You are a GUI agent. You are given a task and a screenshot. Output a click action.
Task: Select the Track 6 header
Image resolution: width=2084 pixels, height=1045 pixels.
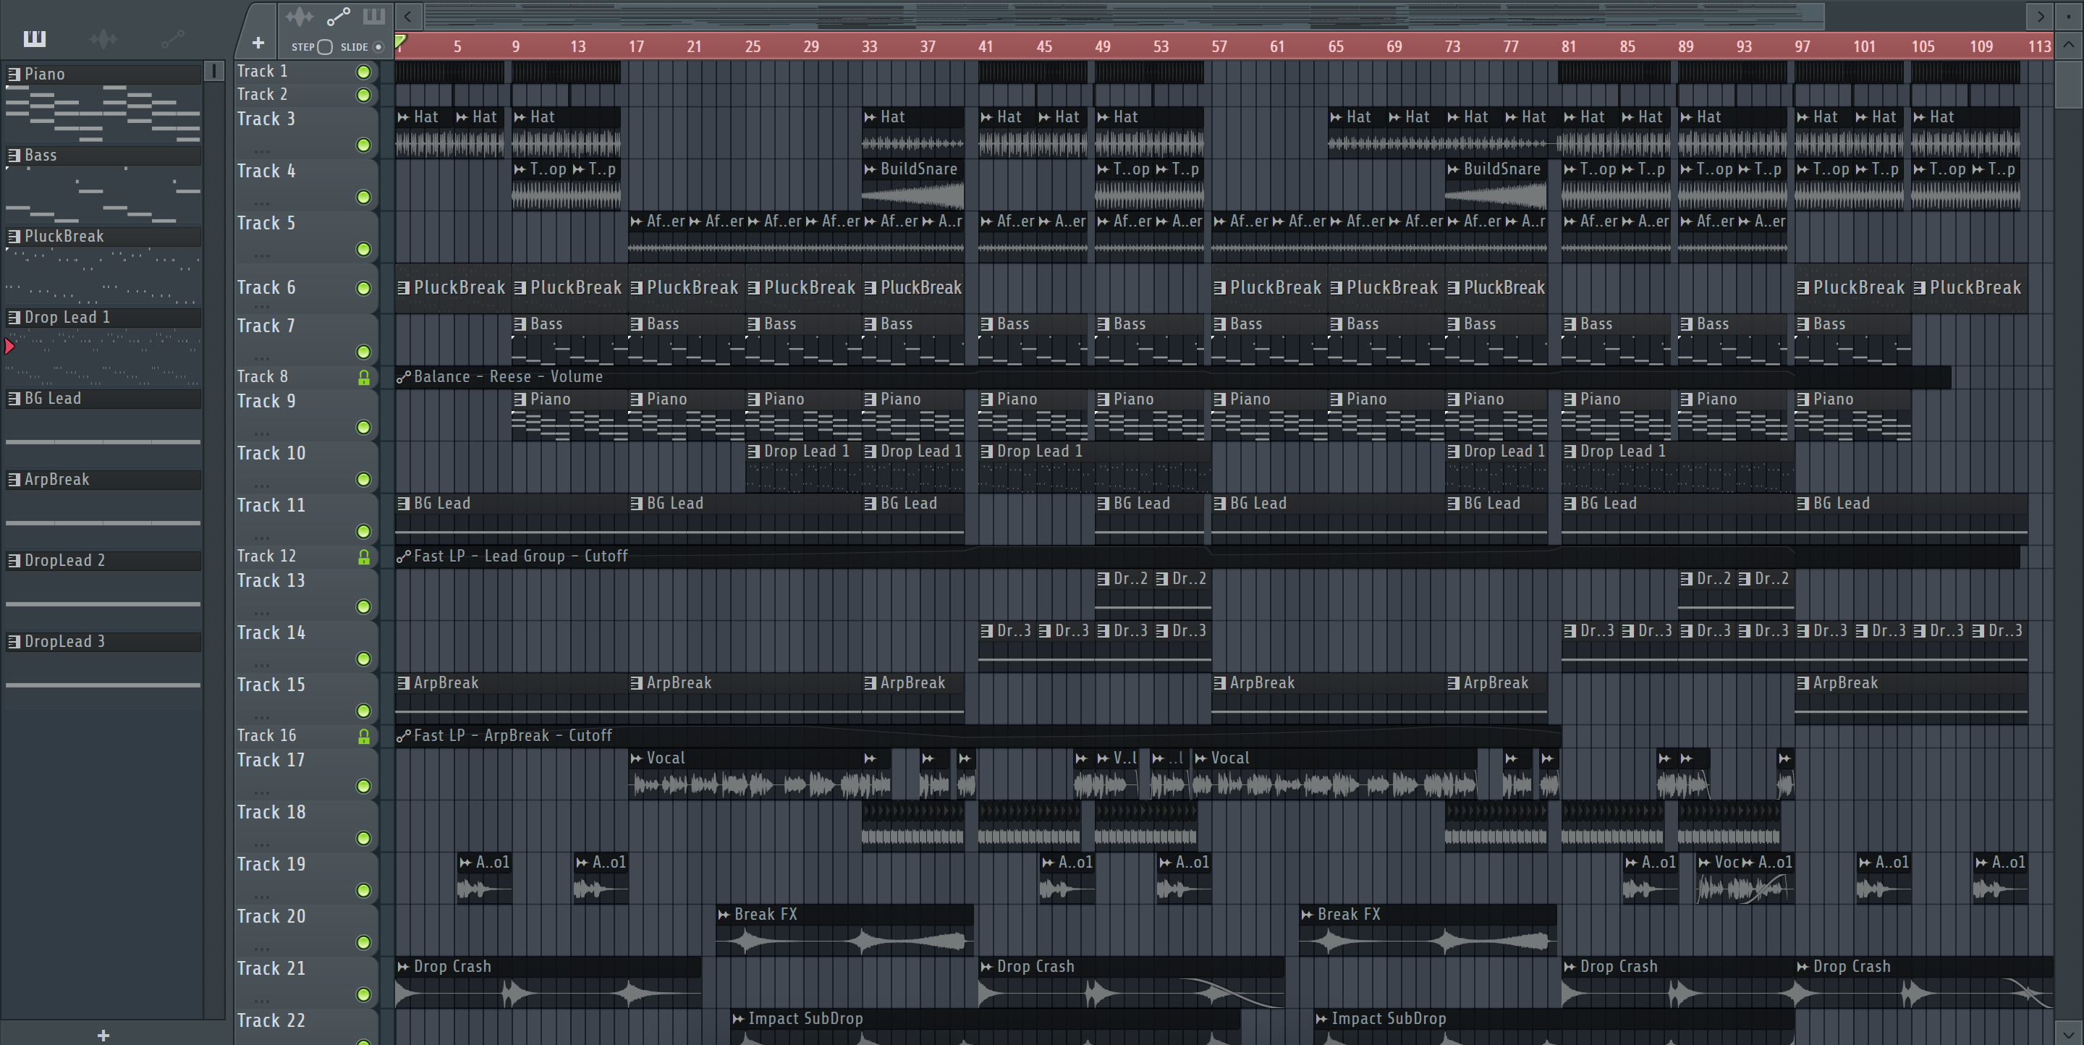(x=306, y=288)
